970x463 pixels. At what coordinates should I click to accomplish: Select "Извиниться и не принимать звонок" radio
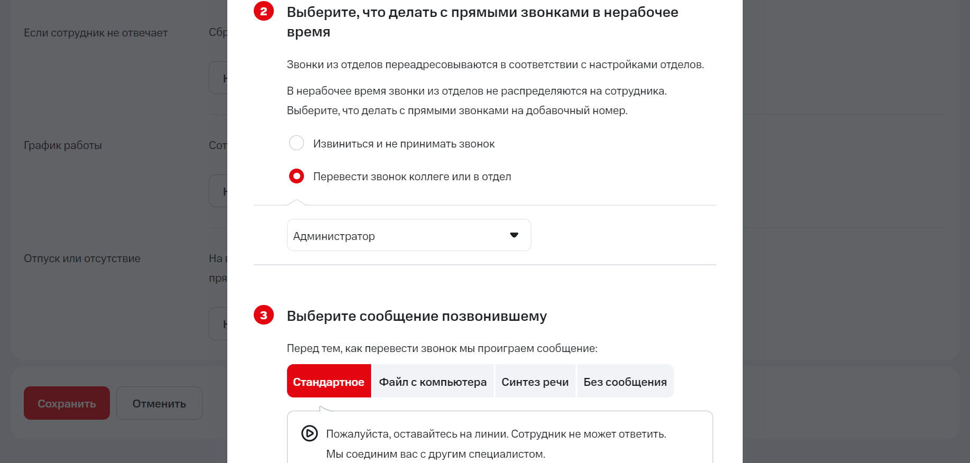pyautogui.click(x=297, y=143)
